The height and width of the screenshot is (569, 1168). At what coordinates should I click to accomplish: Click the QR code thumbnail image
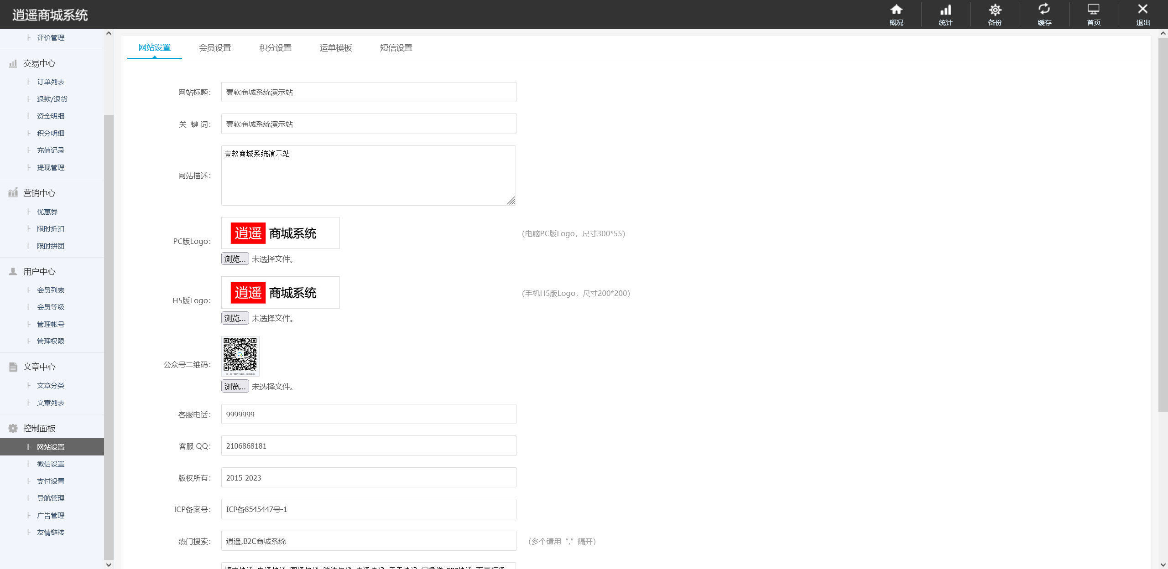(240, 356)
